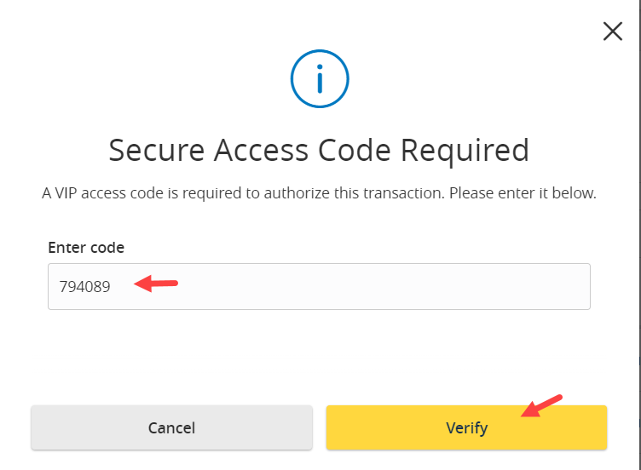This screenshot has height=470, width=641.
Task: Click the word 'Code' in the heading
Action: pyautogui.click(x=355, y=151)
